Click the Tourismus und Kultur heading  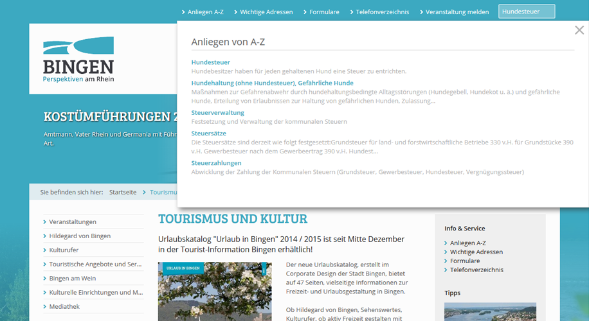pyautogui.click(x=233, y=219)
